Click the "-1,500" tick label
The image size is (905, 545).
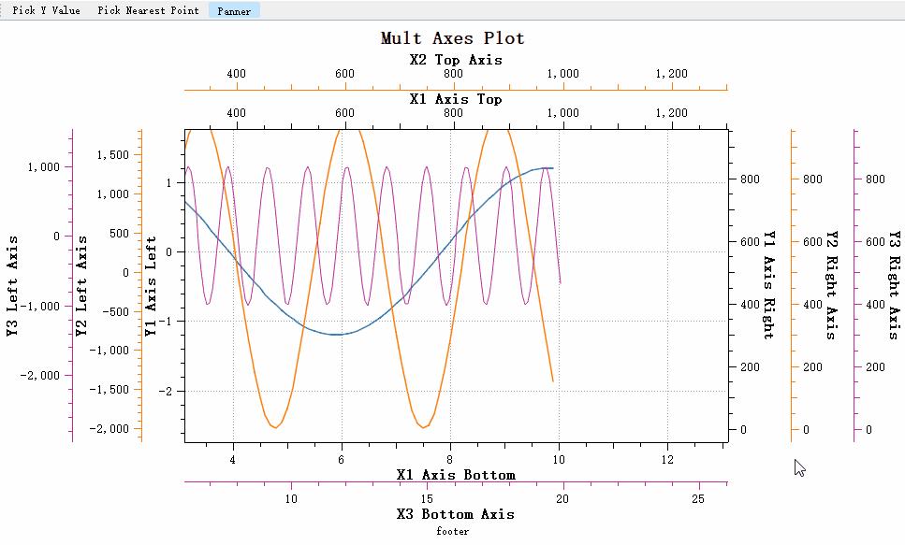coord(109,389)
